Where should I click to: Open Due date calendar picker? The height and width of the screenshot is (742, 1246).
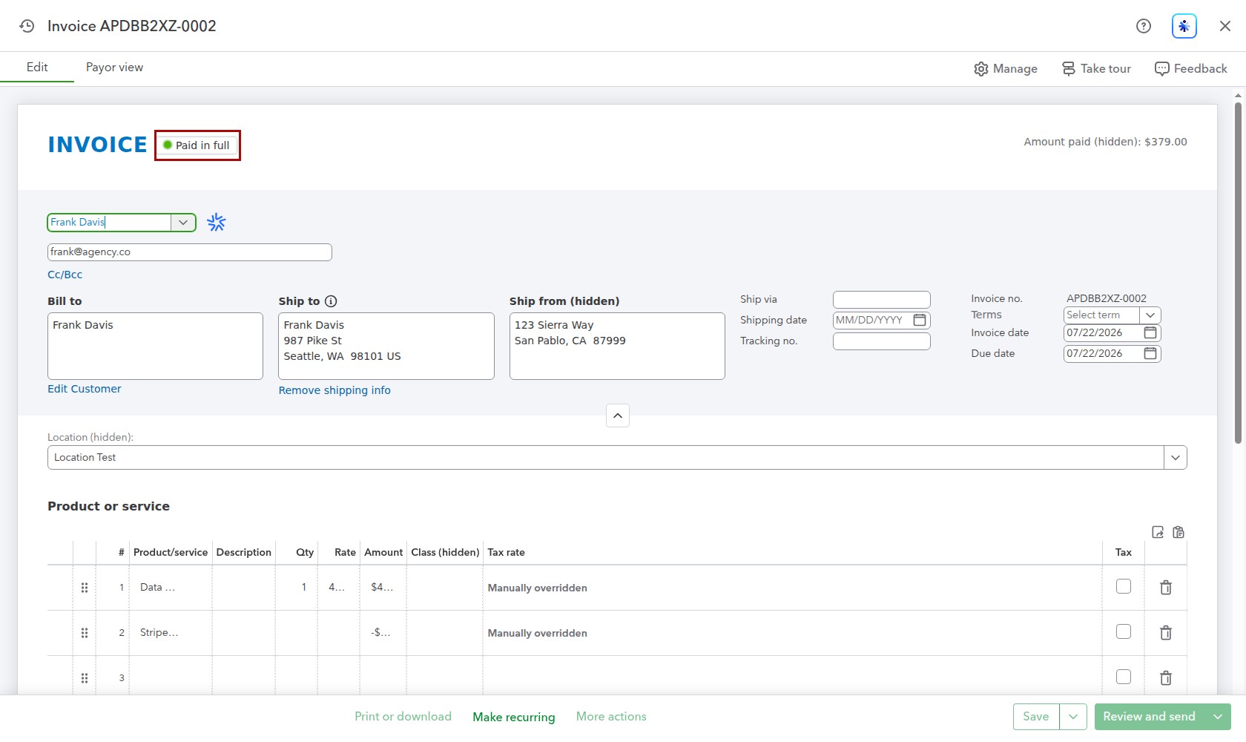pyautogui.click(x=1150, y=353)
